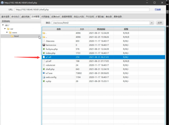Maximize the shell.php window
This screenshot has height=125, width=169.
tap(155, 3)
